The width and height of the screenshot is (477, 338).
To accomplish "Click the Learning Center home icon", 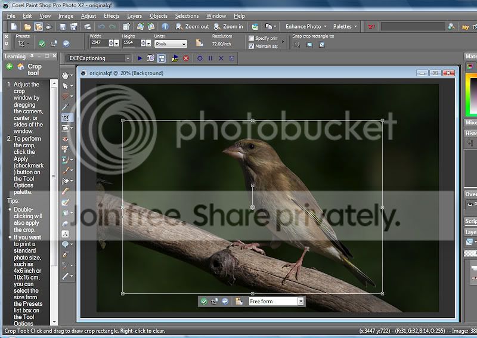I will [21, 67].
